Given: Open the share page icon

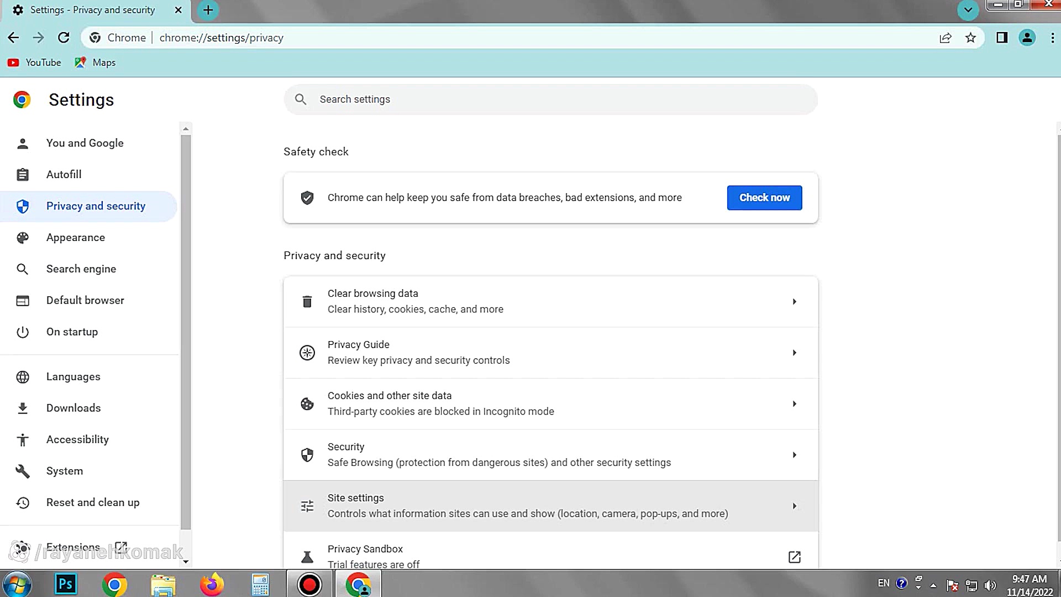Looking at the screenshot, I should [x=945, y=38].
